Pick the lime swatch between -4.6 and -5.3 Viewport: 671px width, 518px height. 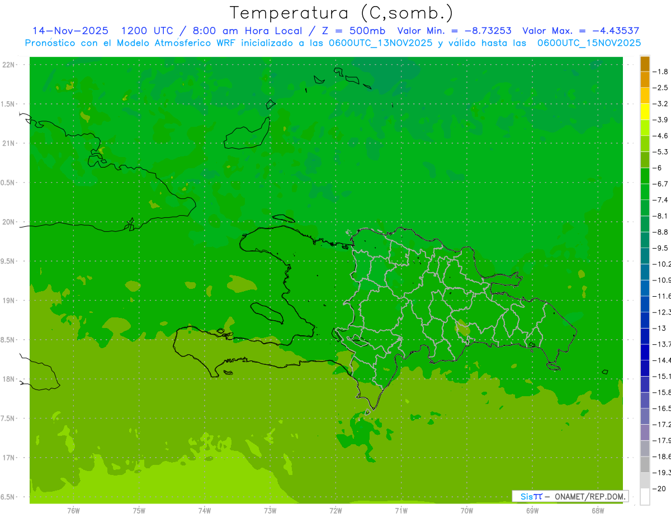[645, 144]
